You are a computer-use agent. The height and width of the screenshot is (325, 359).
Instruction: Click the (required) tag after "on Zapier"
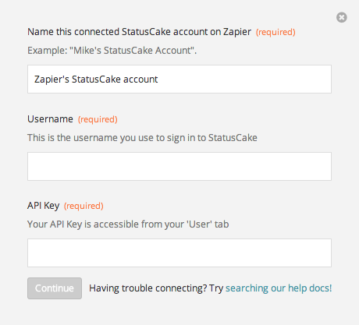point(275,32)
